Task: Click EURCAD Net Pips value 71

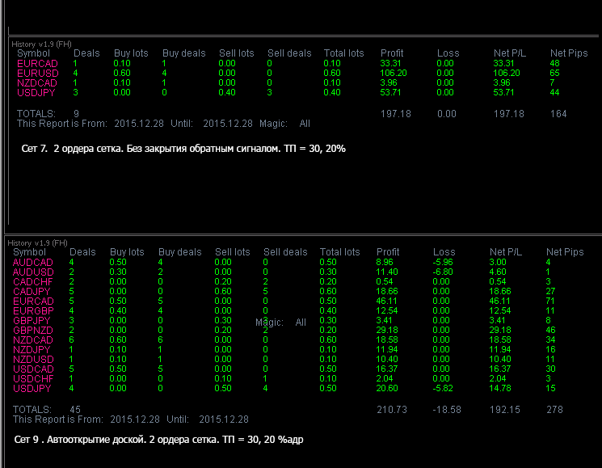Action: tap(550, 301)
